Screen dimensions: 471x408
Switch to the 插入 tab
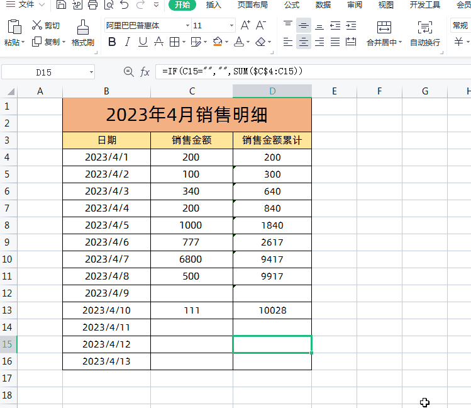coord(214,5)
